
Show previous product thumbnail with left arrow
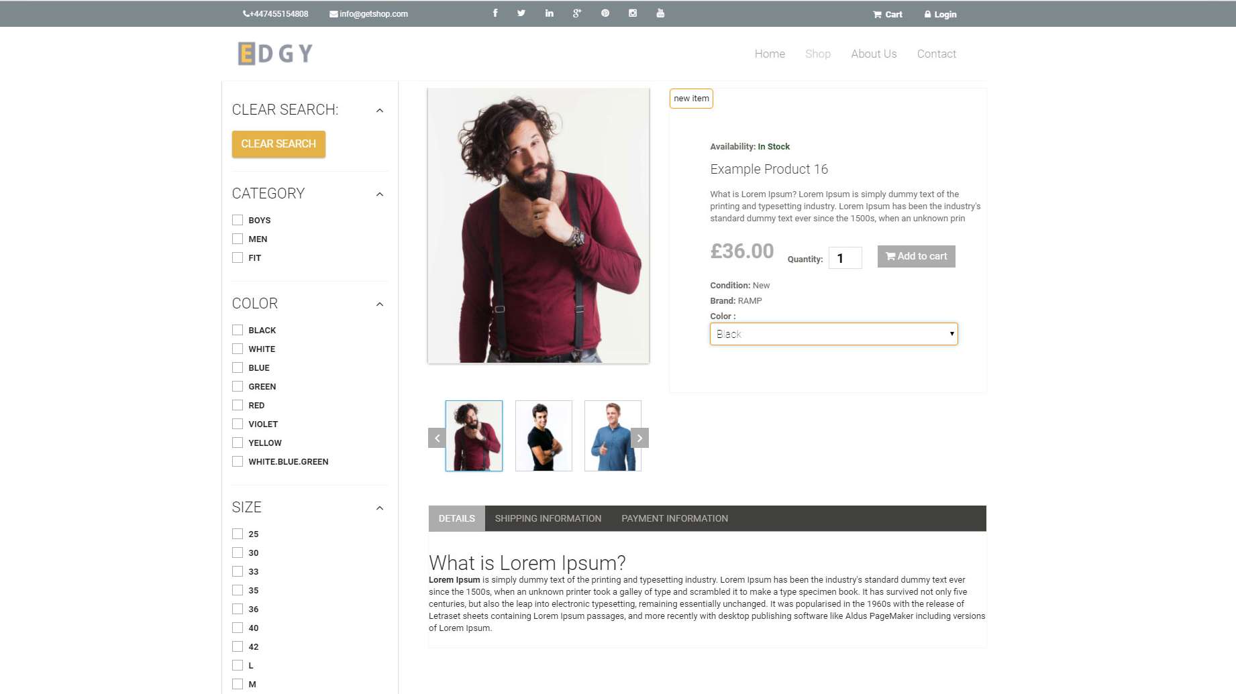tap(437, 438)
